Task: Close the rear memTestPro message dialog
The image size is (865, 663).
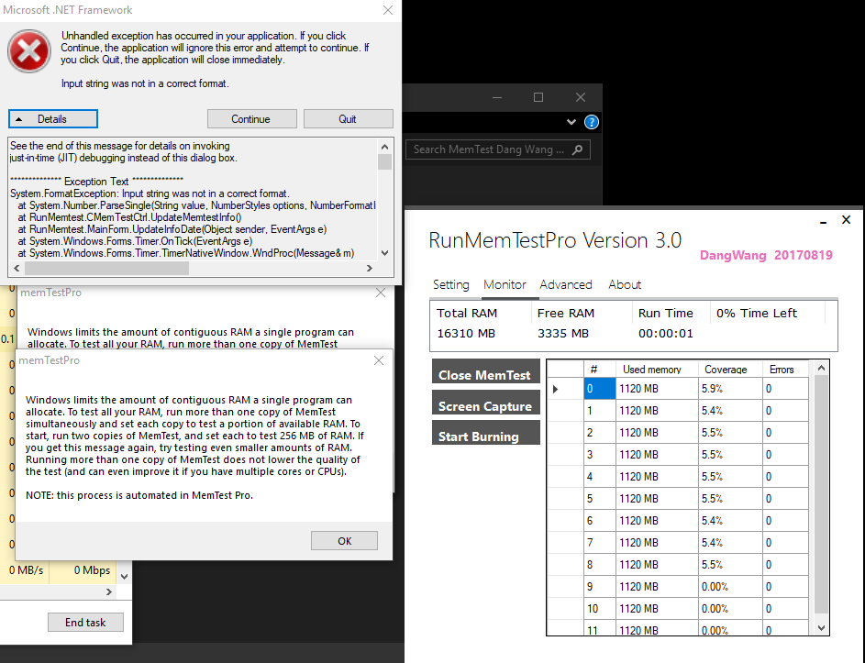Action: 381,293
